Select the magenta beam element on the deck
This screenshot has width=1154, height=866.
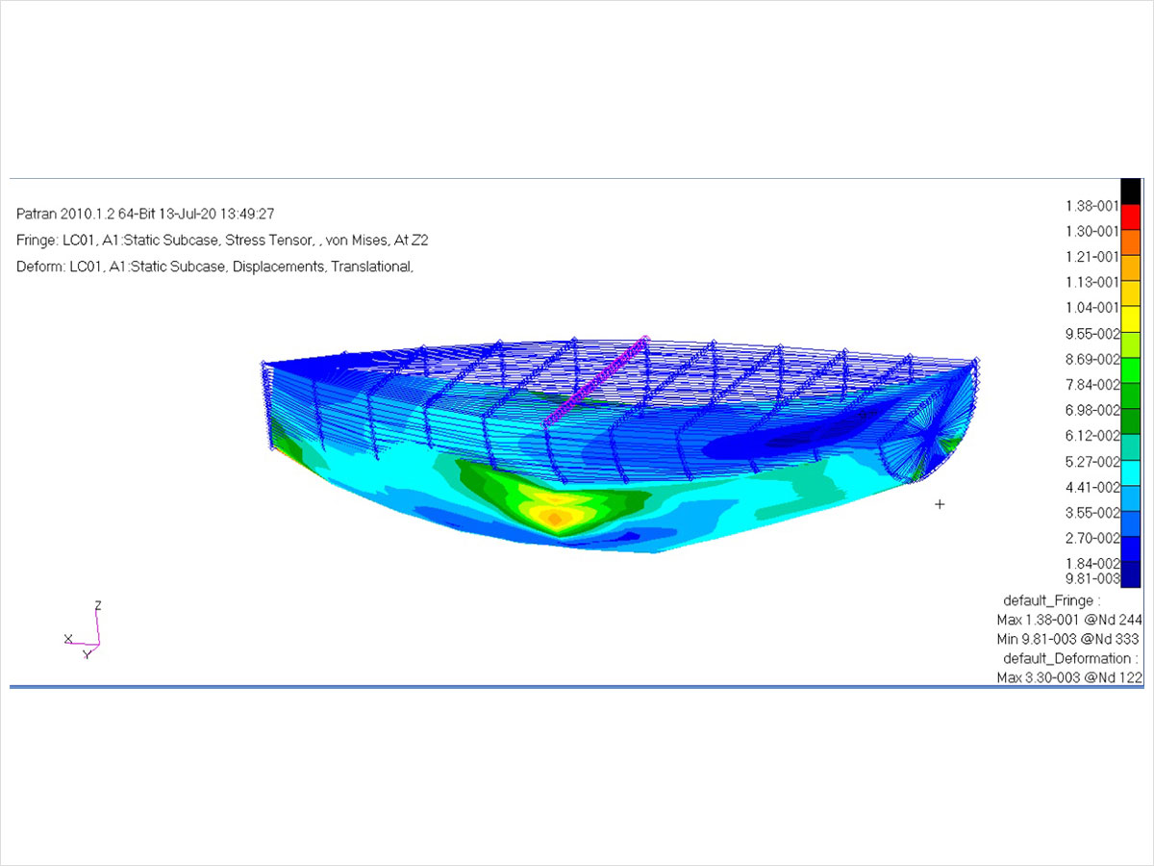[596, 380]
